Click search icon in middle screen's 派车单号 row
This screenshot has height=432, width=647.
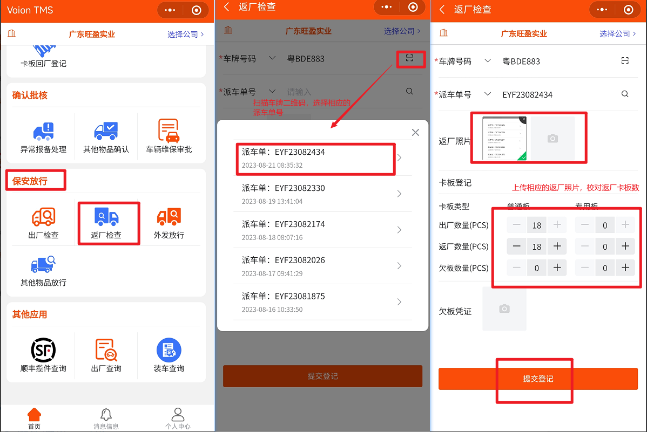click(x=409, y=91)
